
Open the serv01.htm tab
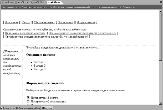pos(23,2)
